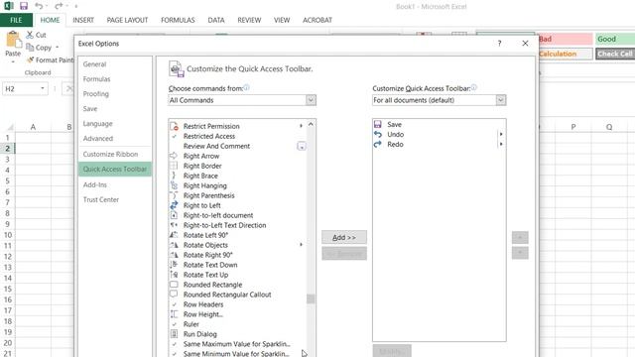Image resolution: width=635 pixels, height=357 pixels.
Task: Switch to the REVIEW ribbon tab
Action: pyautogui.click(x=249, y=20)
